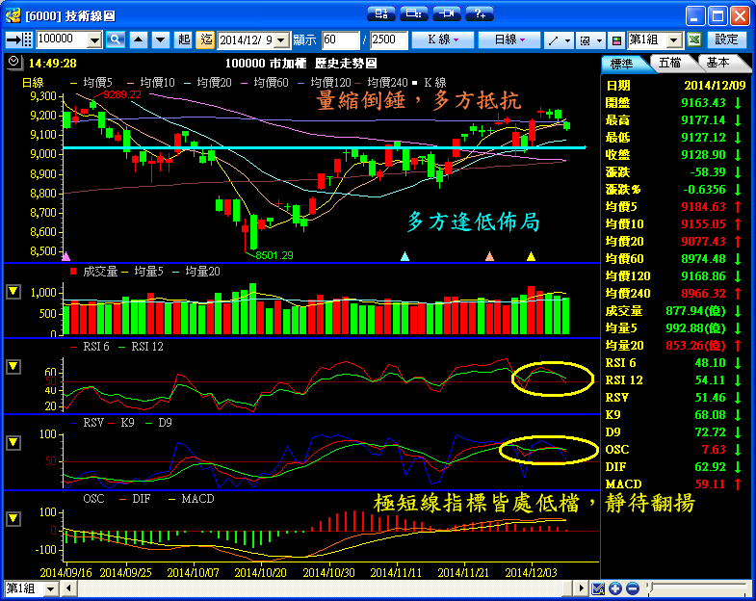The height and width of the screenshot is (601, 756).
Task: Click the zoom in plus icon
Action: pyautogui.click(x=615, y=588)
